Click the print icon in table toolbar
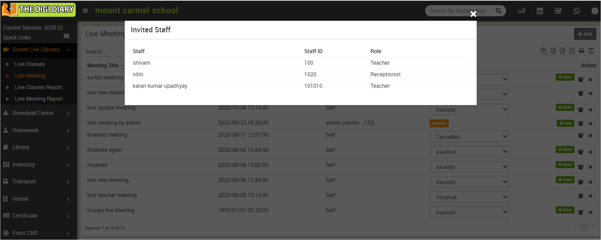The width and height of the screenshot is (601, 240). (x=581, y=51)
